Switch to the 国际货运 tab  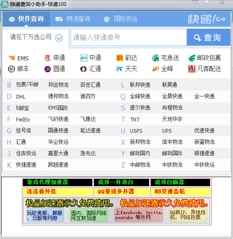[x=120, y=19]
